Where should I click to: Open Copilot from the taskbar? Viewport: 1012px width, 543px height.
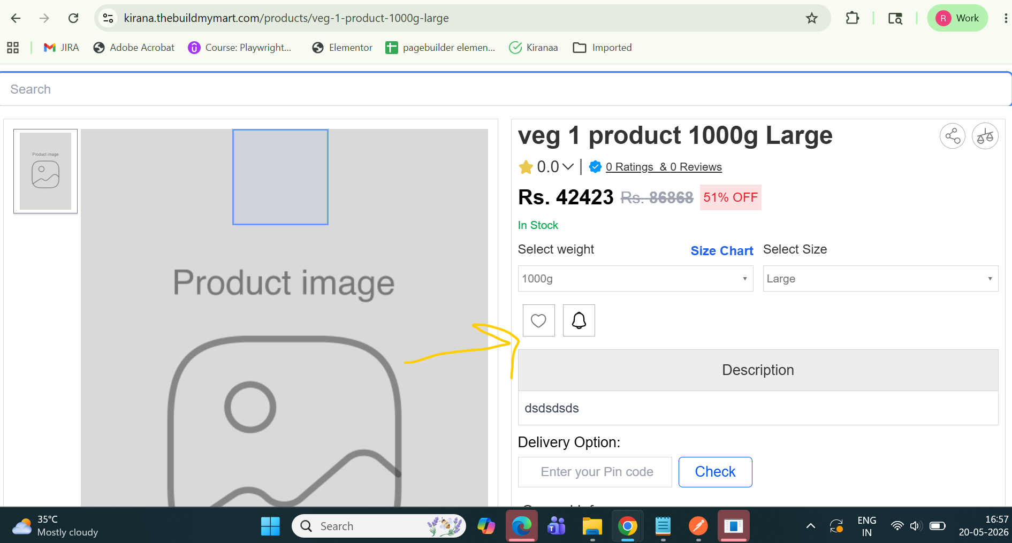486,526
